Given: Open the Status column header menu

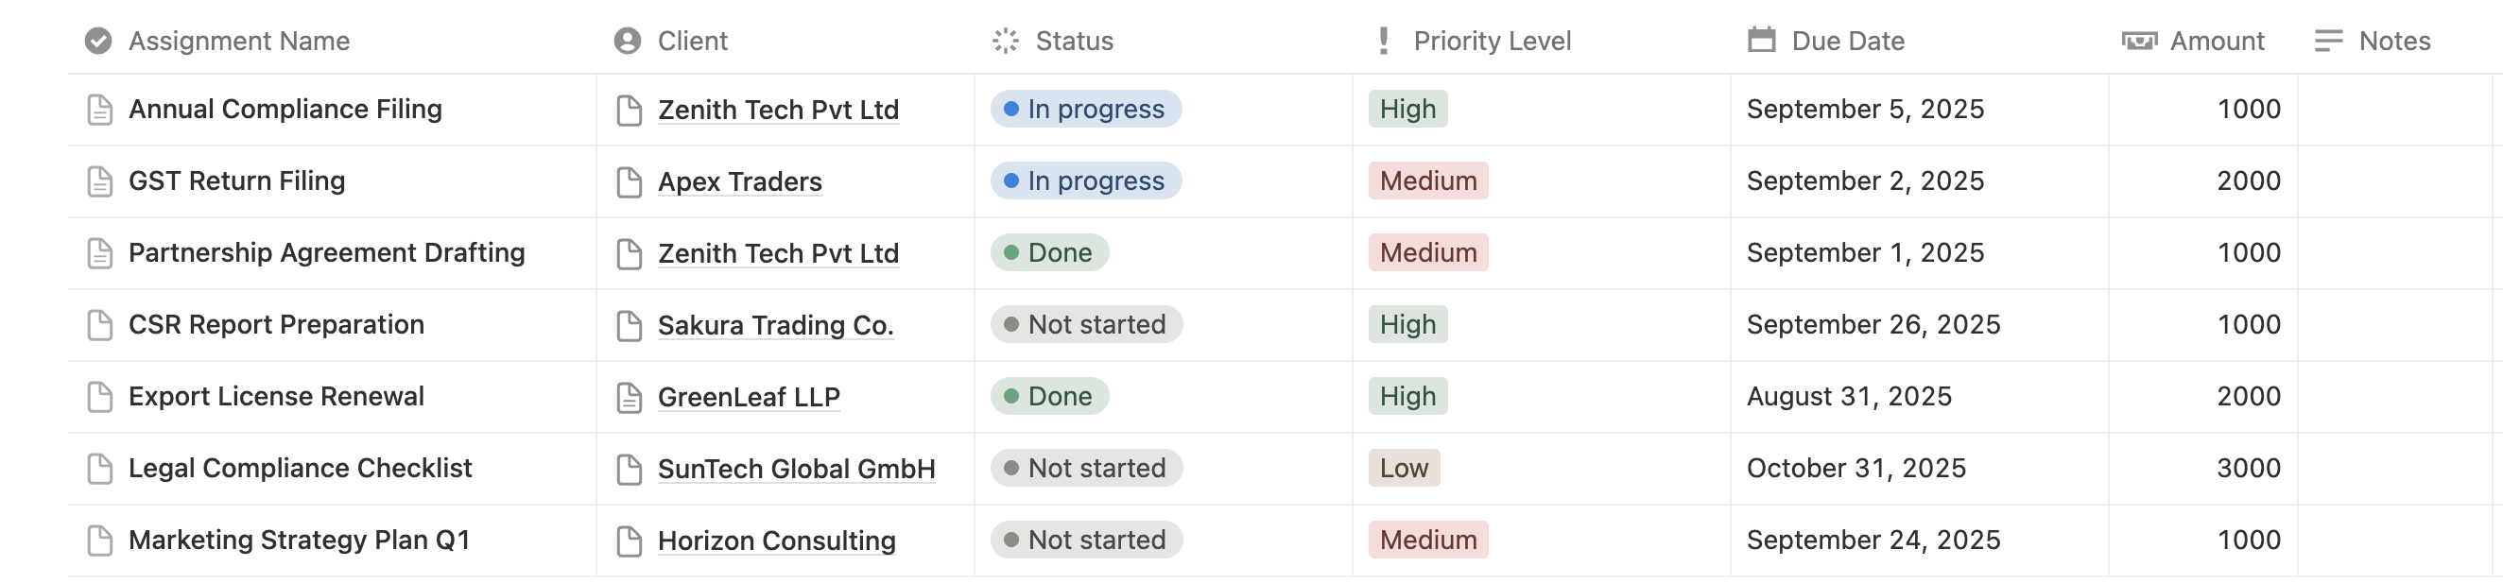Looking at the screenshot, I should click(1073, 41).
